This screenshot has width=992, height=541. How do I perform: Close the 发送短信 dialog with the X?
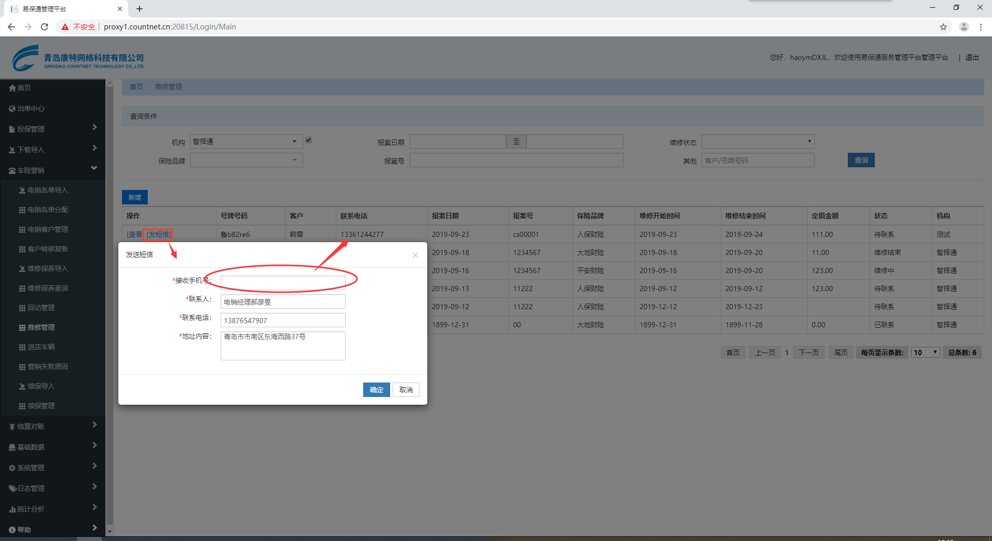415,256
